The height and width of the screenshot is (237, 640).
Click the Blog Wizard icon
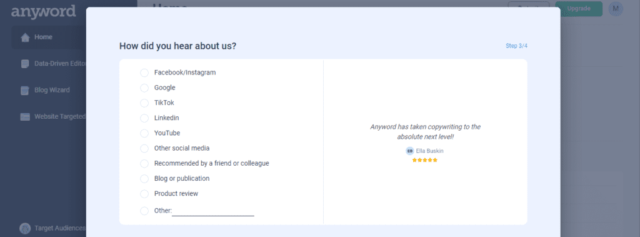coord(25,90)
